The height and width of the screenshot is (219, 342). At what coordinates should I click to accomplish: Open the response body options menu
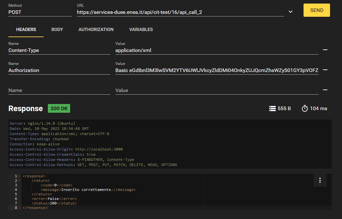tap(320, 180)
